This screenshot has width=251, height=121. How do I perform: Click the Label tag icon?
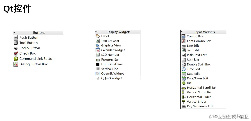click(98, 36)
